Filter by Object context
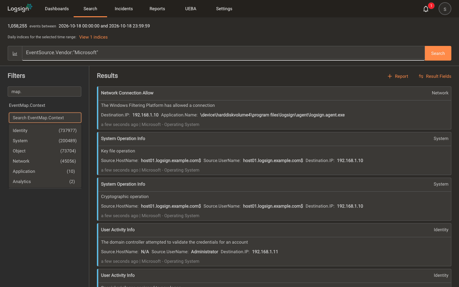This screenshot has height=287, width=459. point(45,151)
